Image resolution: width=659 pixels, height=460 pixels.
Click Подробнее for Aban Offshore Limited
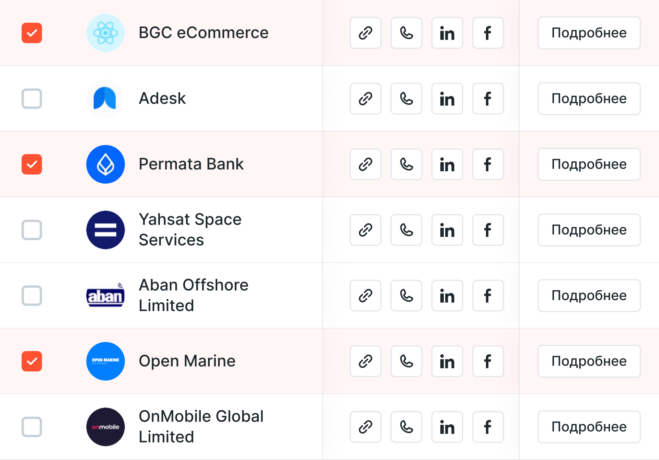coord(589,296)
